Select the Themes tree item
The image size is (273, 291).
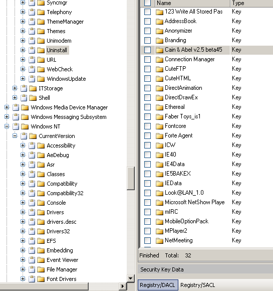click(x=56, y=31)
